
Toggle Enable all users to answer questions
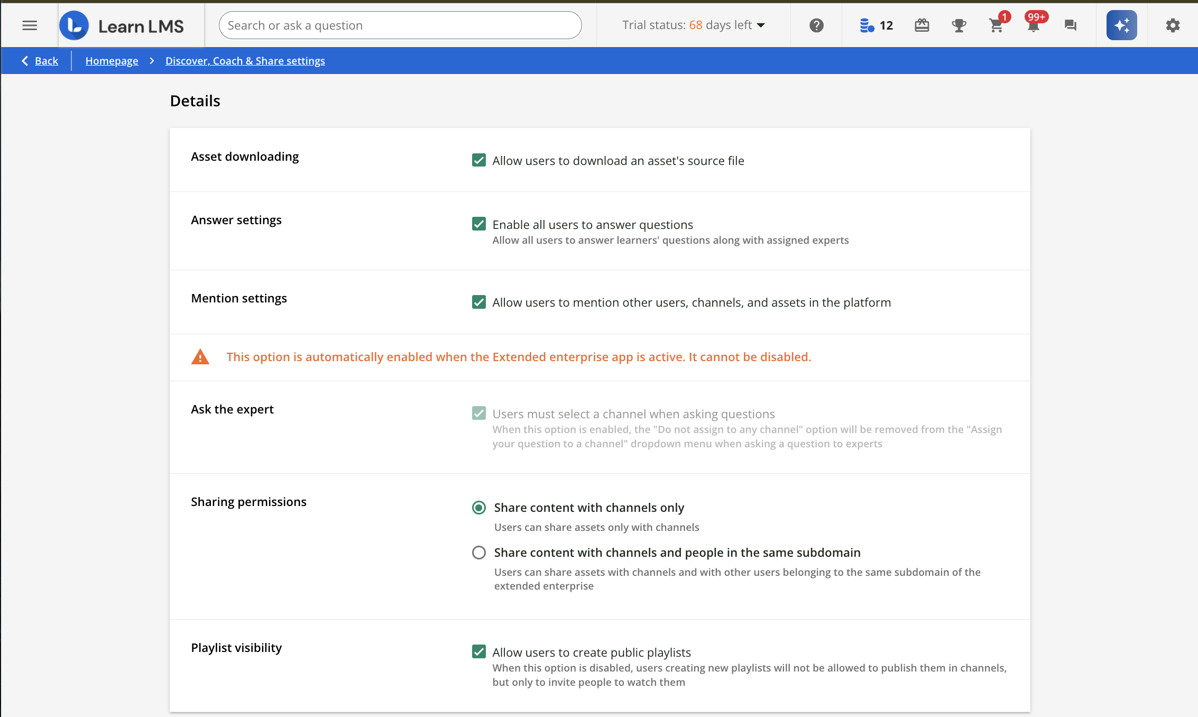click(x=479, y=224)
